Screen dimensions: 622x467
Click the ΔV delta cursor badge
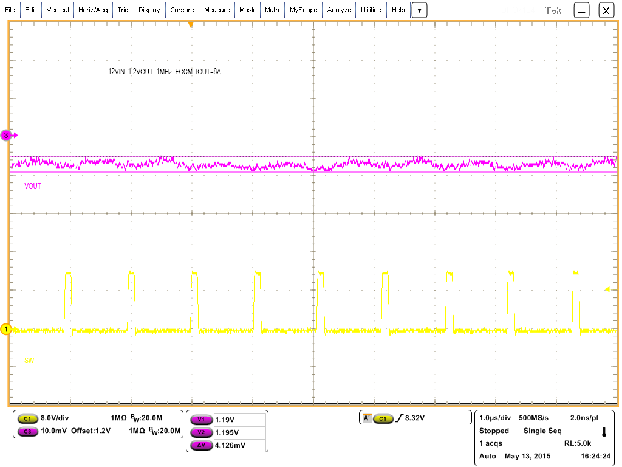(x=202, y=444)
